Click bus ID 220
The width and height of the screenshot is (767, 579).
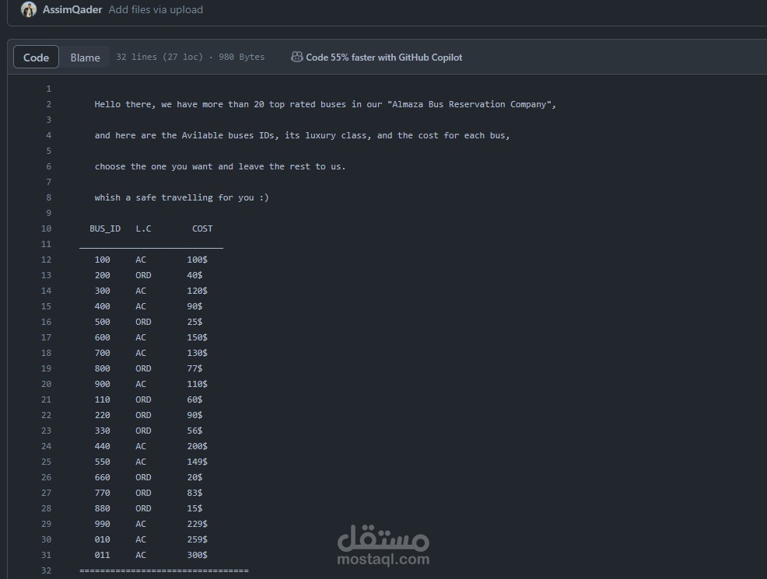(x=102, y=415)
